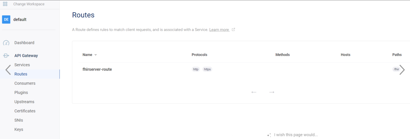Screen dimensions: 410x139
Task: Select Certificates in the sidebar
Action: tap(25, 111)
